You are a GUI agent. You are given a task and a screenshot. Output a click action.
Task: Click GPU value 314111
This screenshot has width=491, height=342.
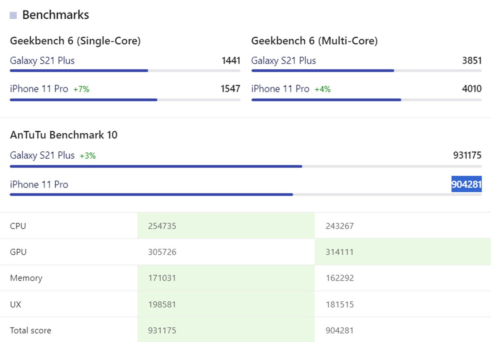[339, 252]
